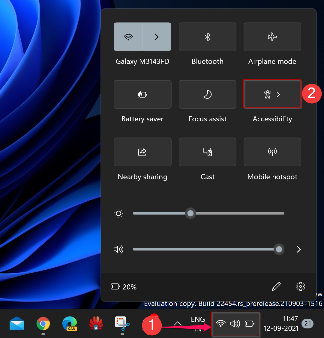Viewport: 324px width, 338px height.
Task: Click the Accessibility label text
Action: coord(272,119)
